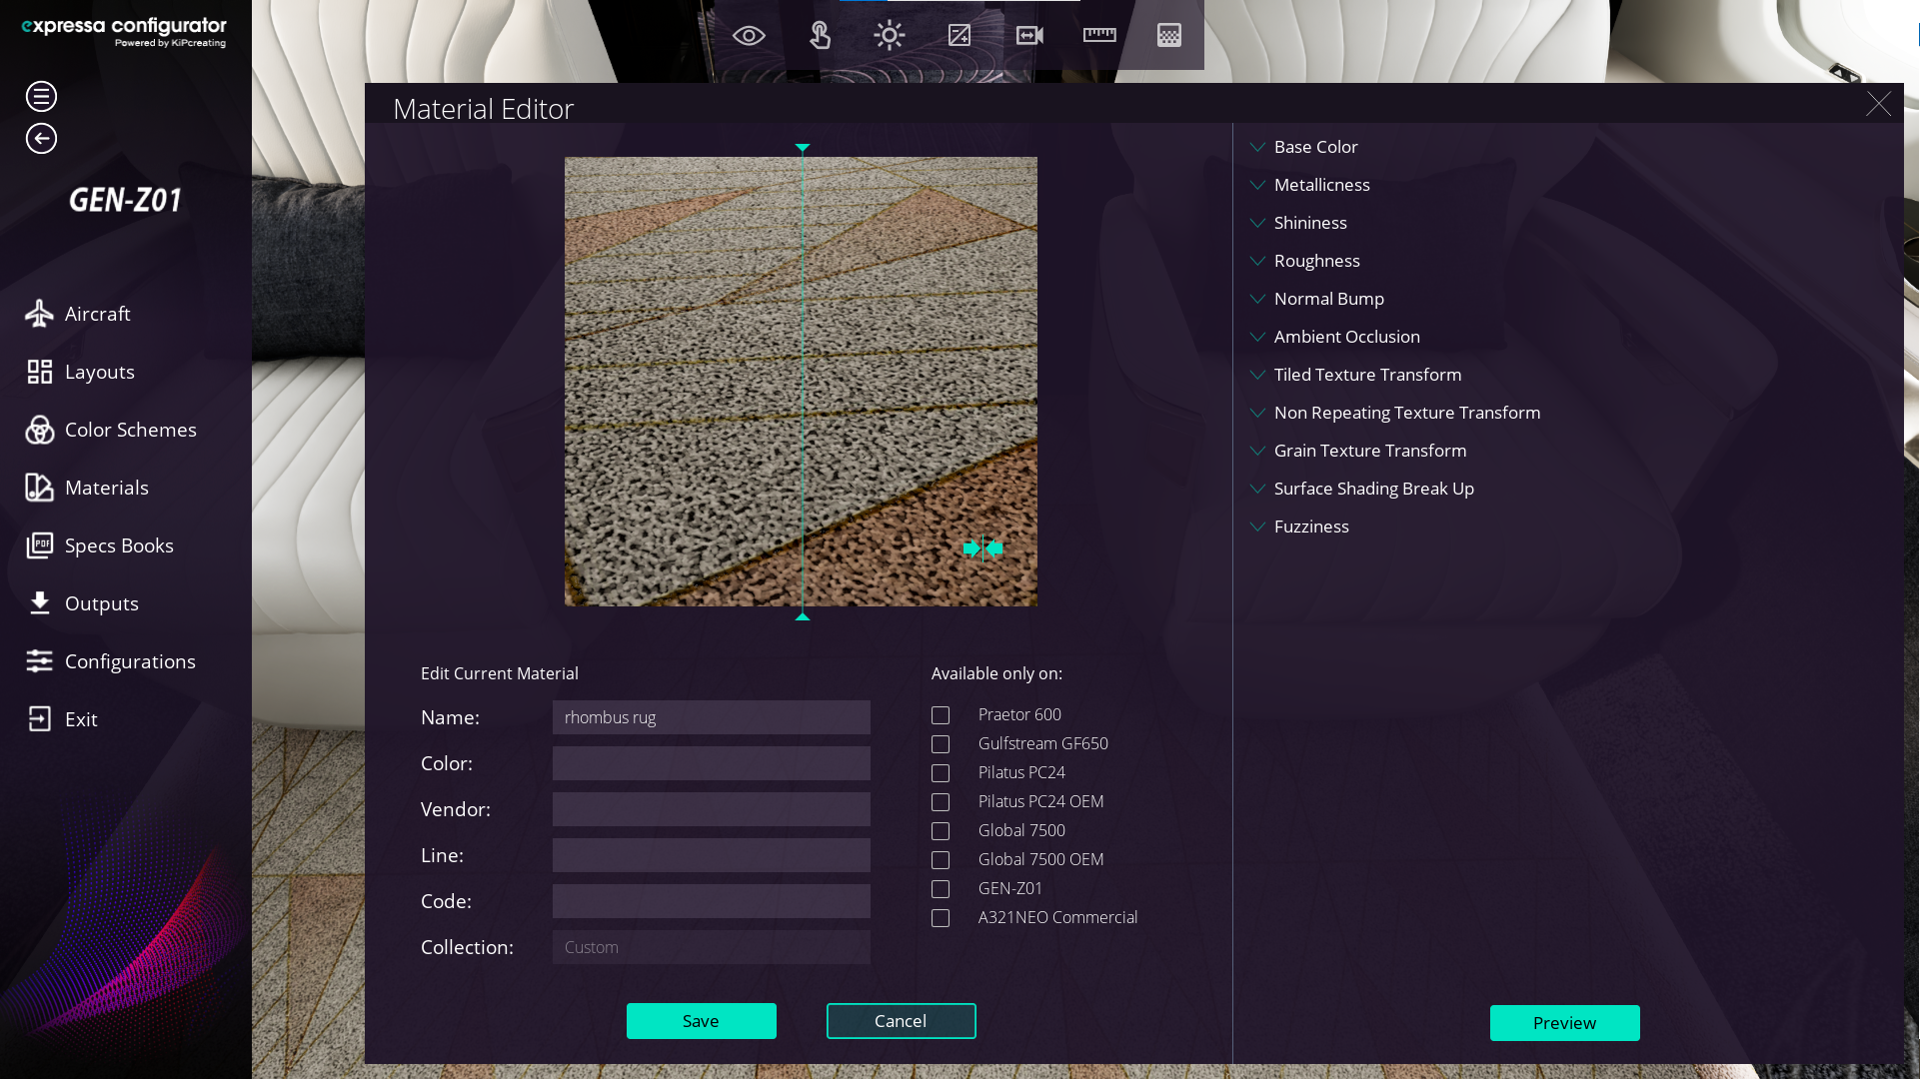Click the Save button
The image size is (1920, 1079).
click(701, 1021)
